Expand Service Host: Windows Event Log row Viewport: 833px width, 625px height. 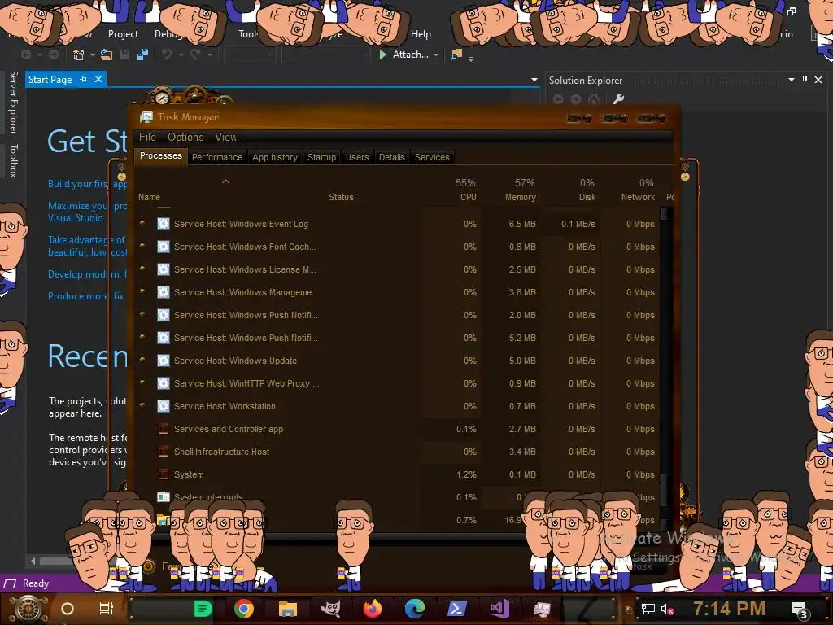click(142, 223)
